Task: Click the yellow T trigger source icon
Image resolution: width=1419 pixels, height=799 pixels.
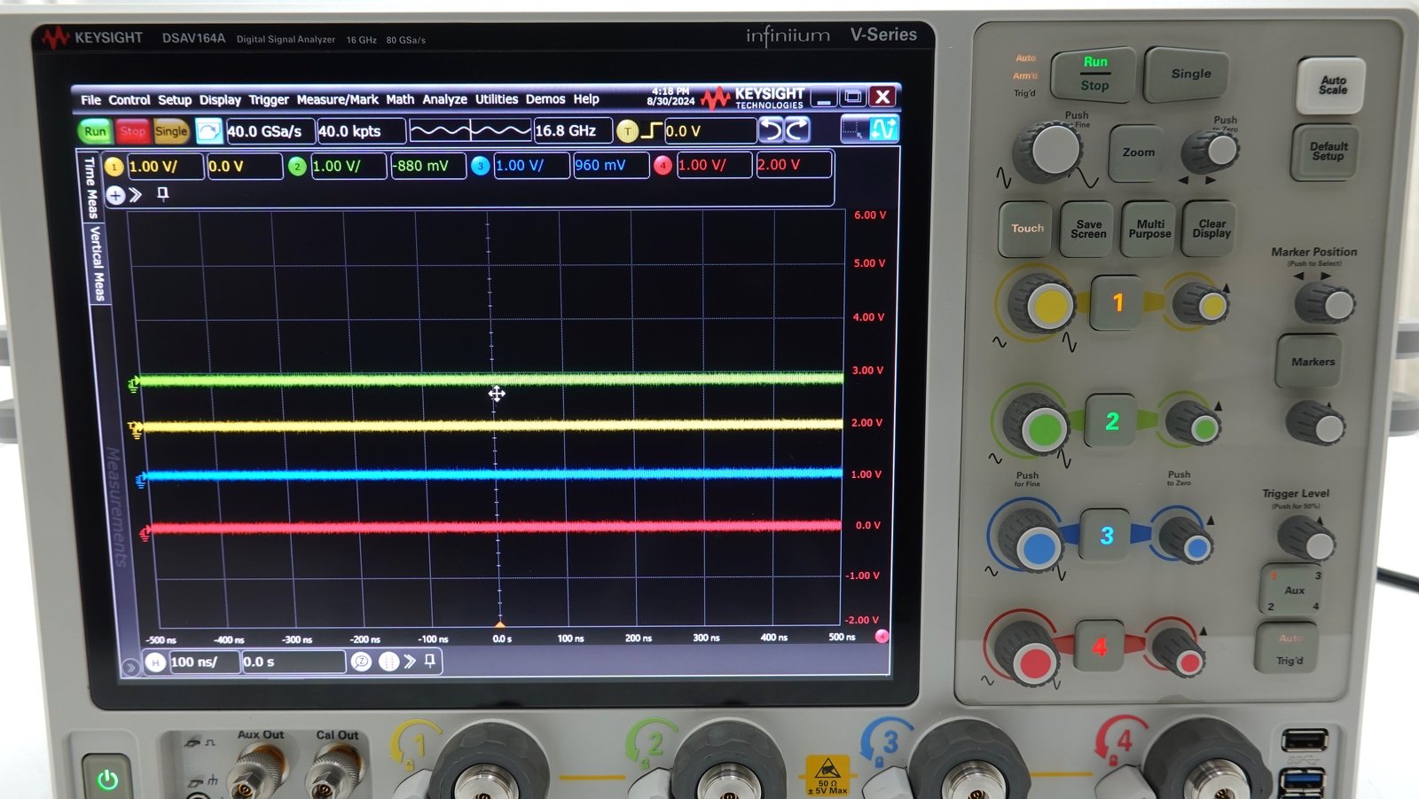Action: coord(627,131)
